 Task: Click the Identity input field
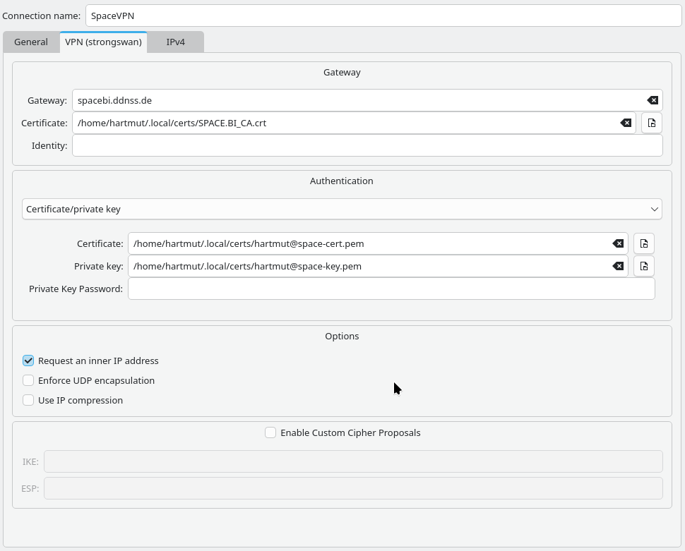tap(367, 145)
